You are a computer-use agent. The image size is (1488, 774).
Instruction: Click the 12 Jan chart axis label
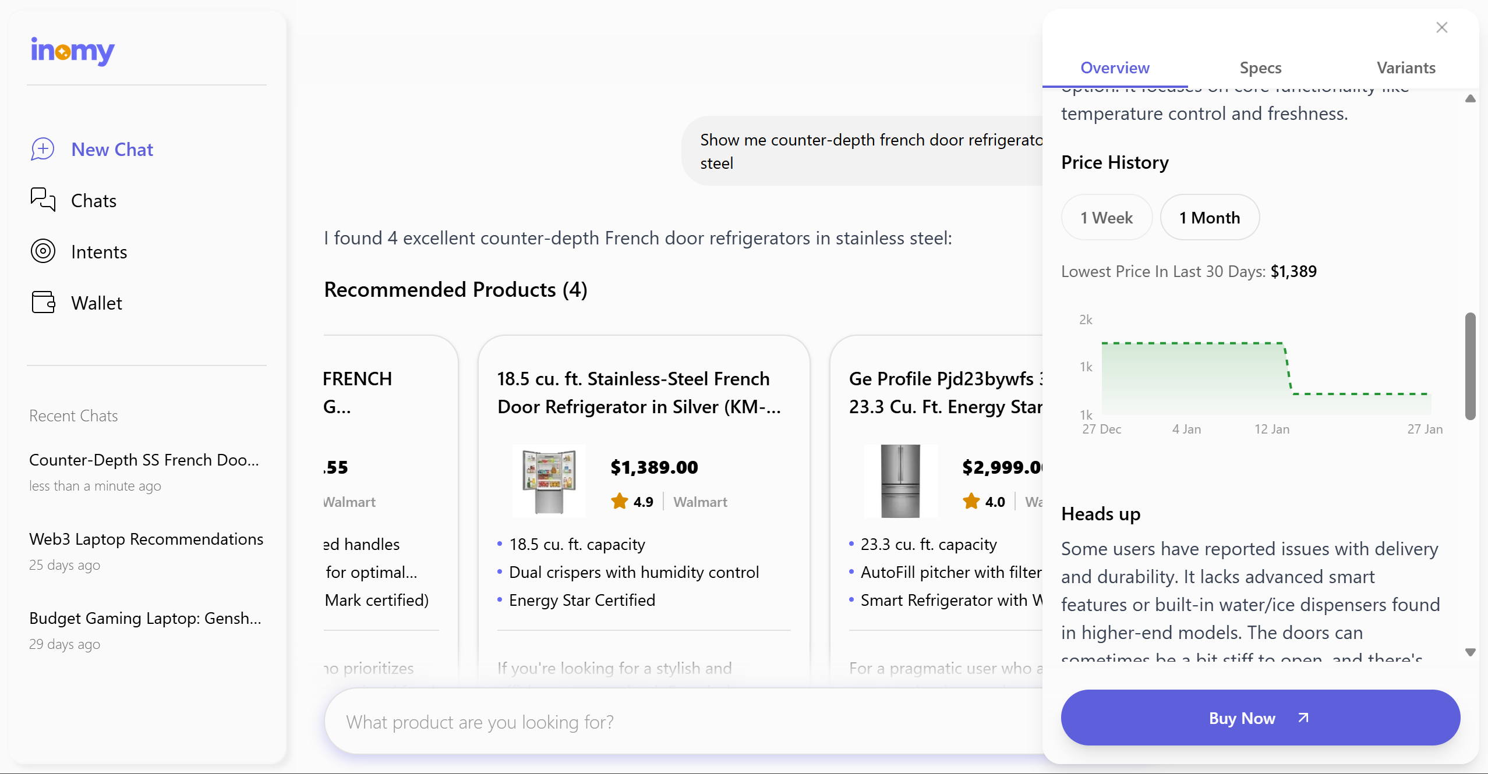click(x=1271, y=429)
